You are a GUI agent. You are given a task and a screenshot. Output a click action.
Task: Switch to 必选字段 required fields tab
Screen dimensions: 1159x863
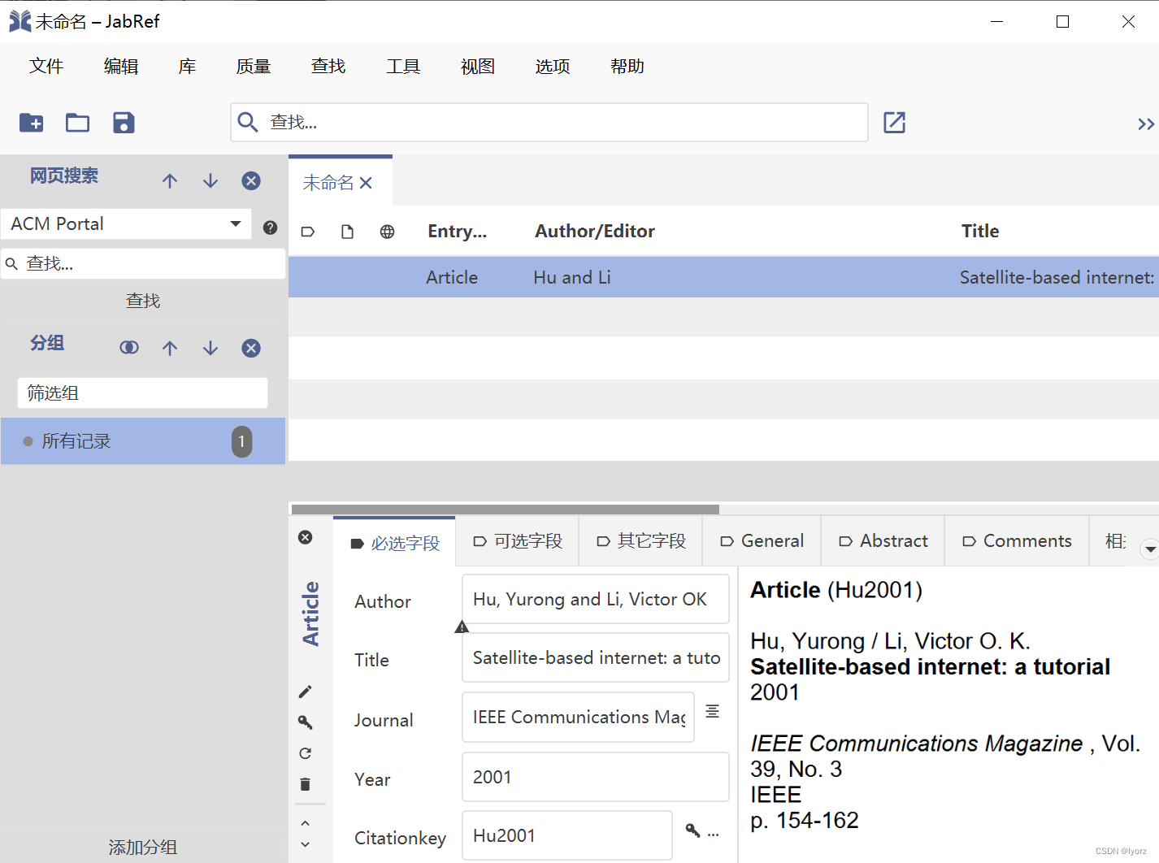click(395, 543)
